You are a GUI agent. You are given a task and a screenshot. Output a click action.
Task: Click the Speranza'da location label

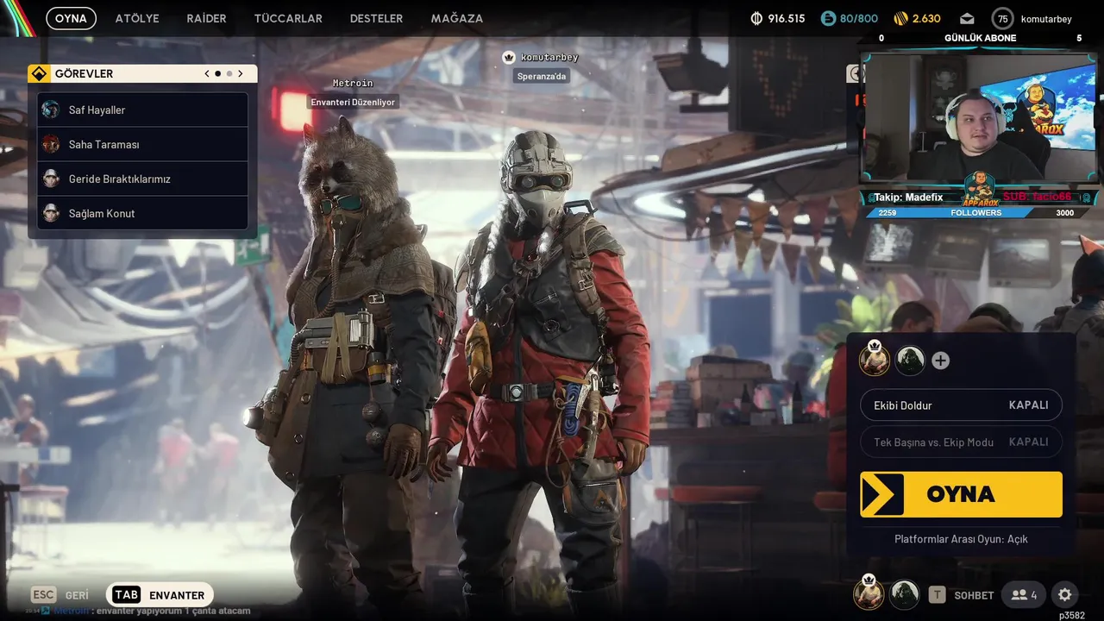coord(542,76)
